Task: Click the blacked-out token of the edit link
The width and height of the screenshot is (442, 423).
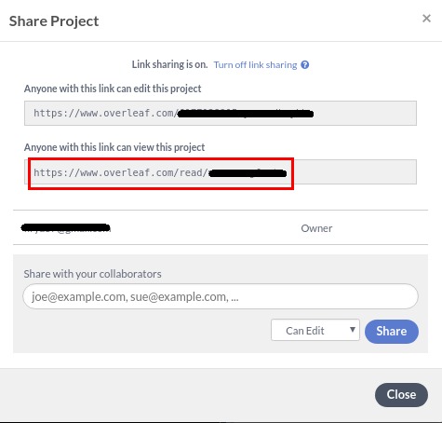Action: 246,114
